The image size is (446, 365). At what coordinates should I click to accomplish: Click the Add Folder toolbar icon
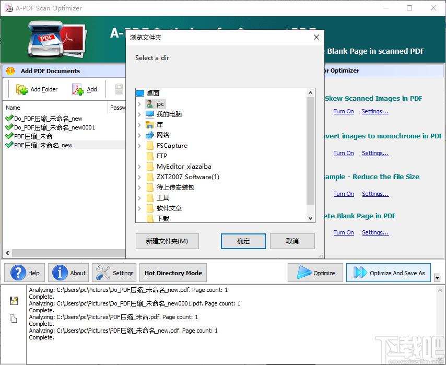pos(21,89)
